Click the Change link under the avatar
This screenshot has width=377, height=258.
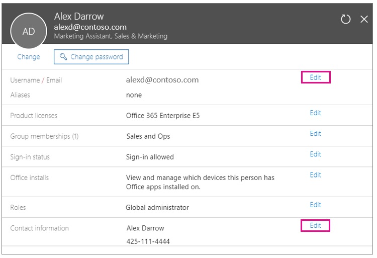click(x=29, y=57)
